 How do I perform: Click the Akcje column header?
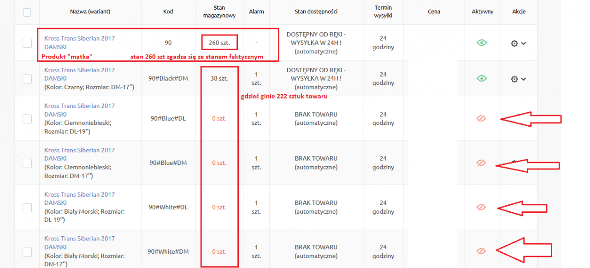coord(519,12)
